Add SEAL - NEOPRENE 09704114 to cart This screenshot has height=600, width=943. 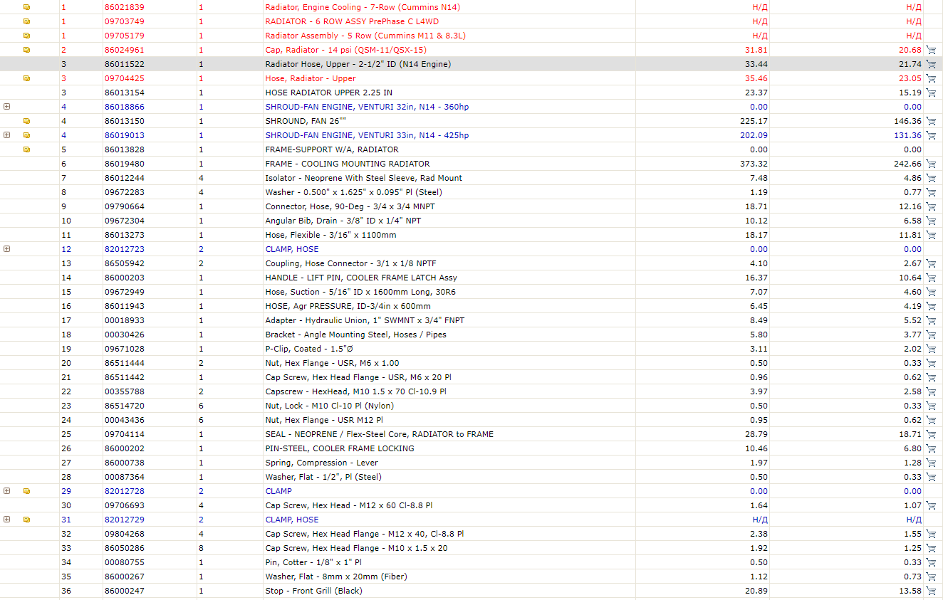pos(931,434)
